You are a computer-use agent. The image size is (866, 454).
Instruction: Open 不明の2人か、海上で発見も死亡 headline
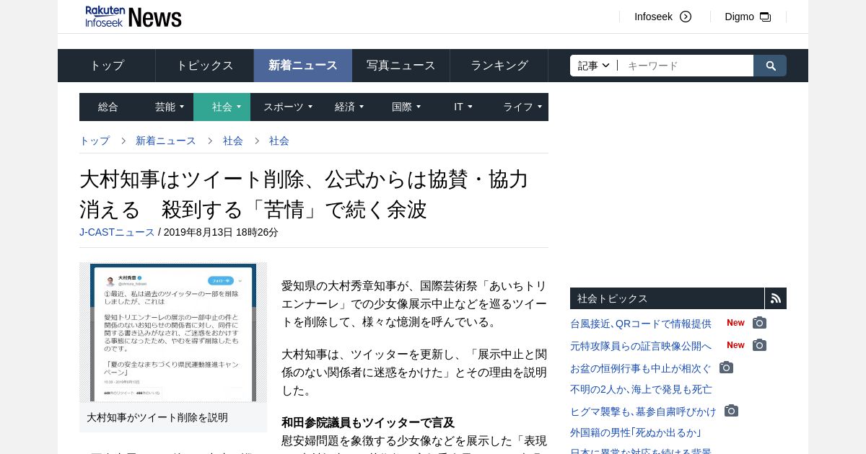(x=641, y=389)
